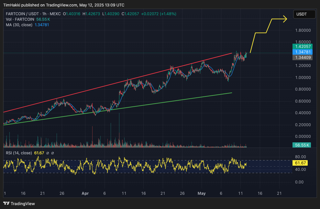Click the 1.20000 price axis tick
The height and width of the screenshot is (209, 320).
pos(303,66)
